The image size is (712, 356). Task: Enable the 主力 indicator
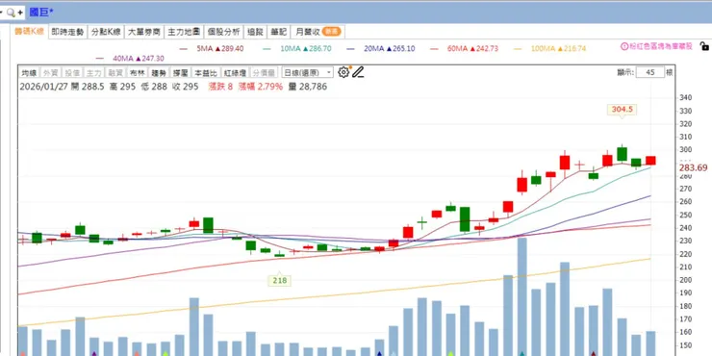coord(93,73)
